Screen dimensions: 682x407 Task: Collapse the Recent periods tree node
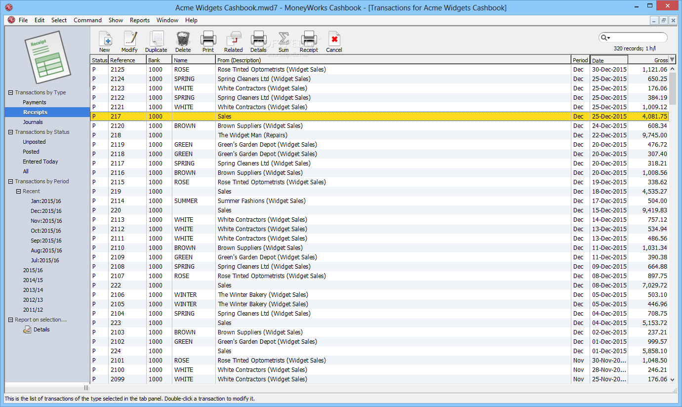pyautogui.click(x=18, y=191)
